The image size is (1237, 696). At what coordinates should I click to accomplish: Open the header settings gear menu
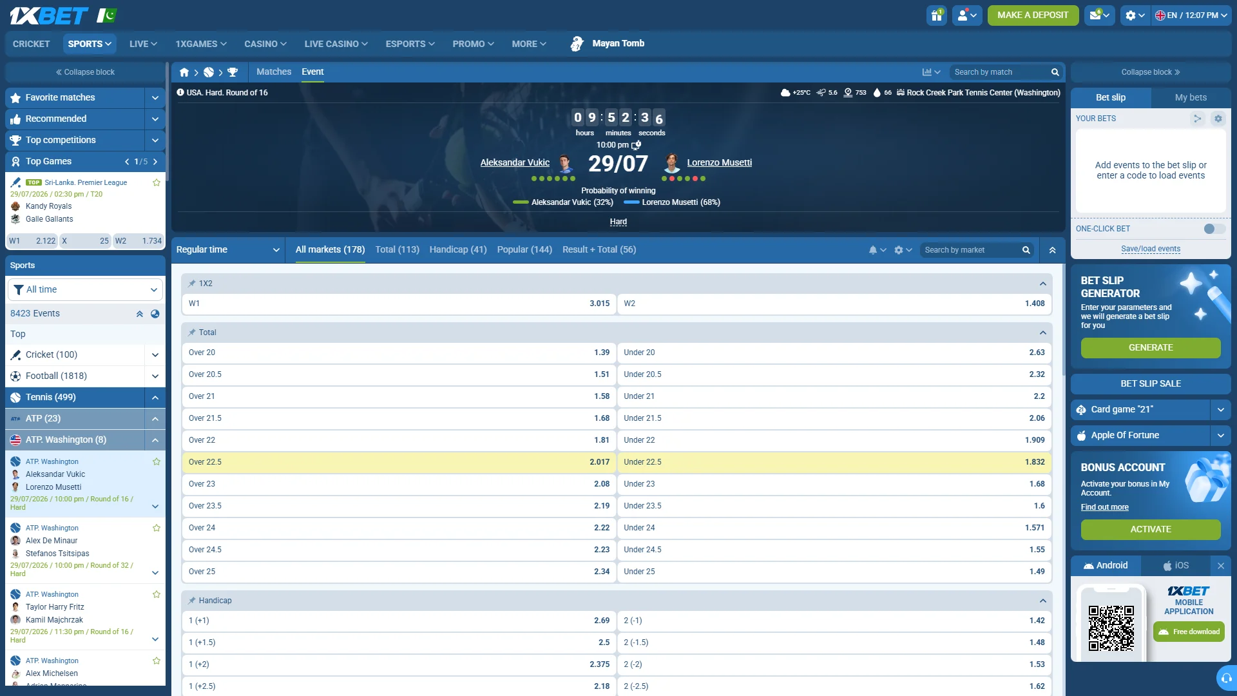coord(1135,15)
